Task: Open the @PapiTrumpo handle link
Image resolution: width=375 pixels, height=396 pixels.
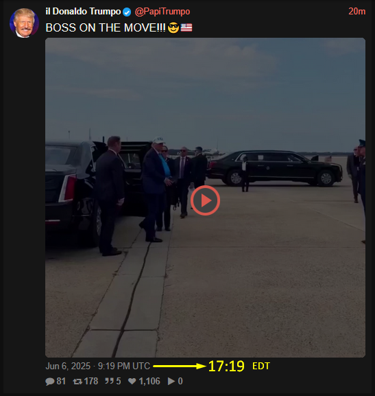Action: tap(162, 12)
